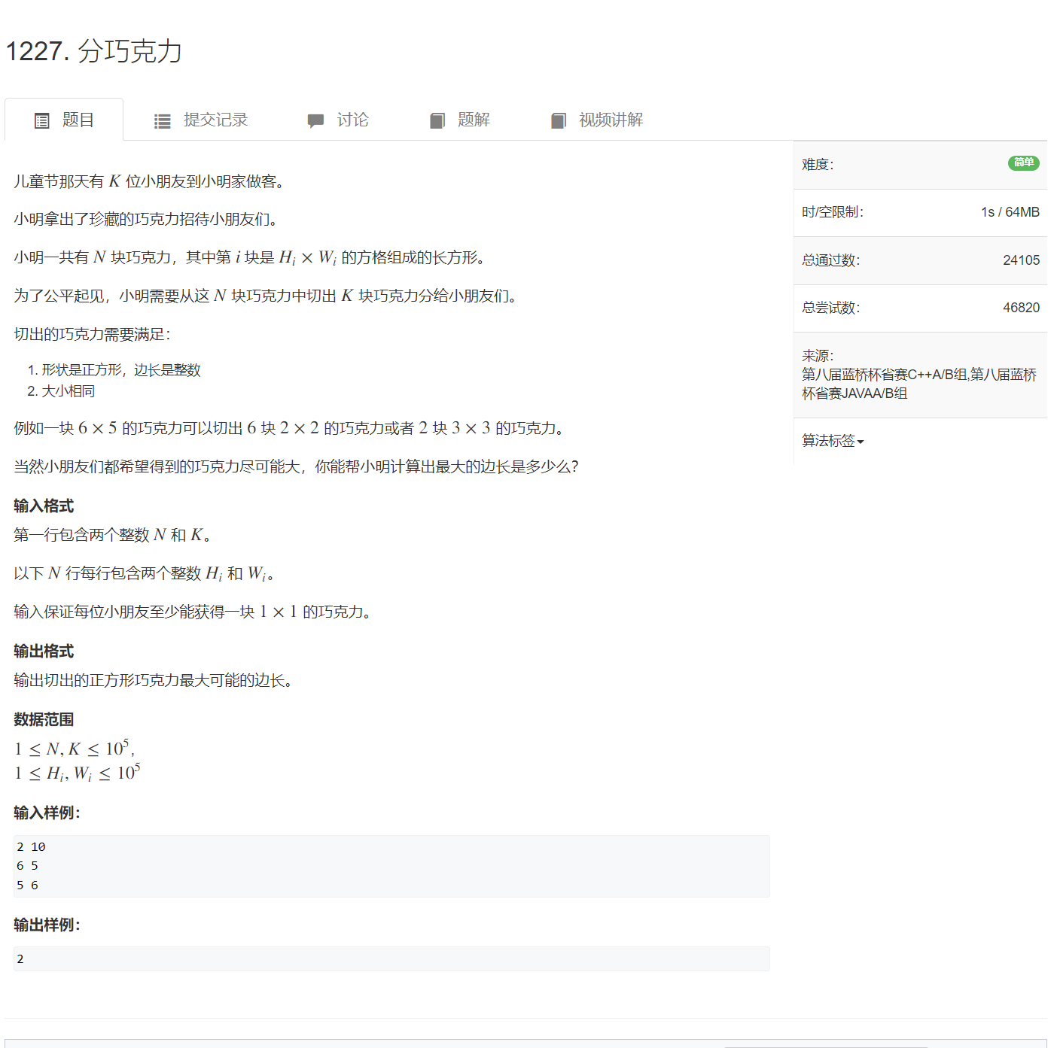Image resolution: width=1054 pixels, height=1048 pixels.
Task: Click the source text 第八届蓝桥杯省赛C++A/B组
Action: pyautogui.click(x=884, y=375)
